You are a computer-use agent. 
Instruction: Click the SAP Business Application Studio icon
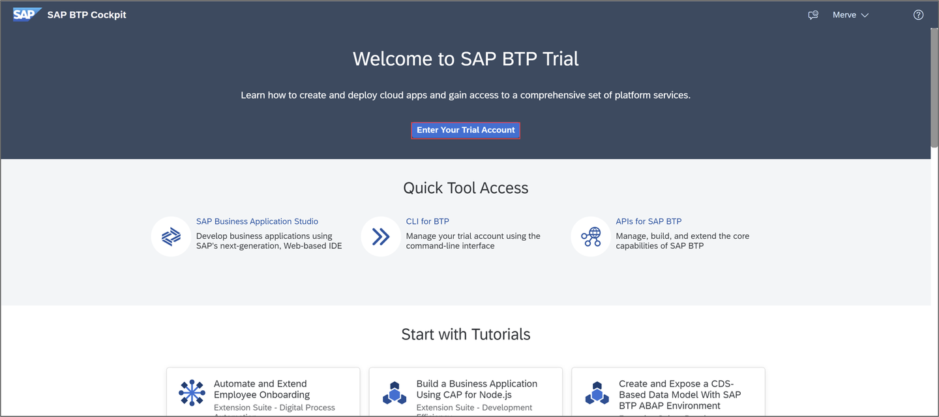[x=171, y=236]
